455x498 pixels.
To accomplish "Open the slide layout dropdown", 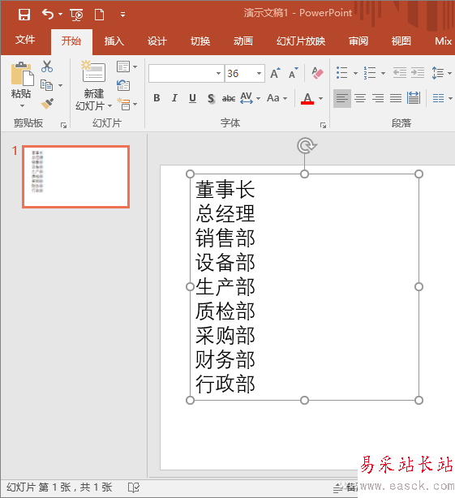I will pos(127,67).
